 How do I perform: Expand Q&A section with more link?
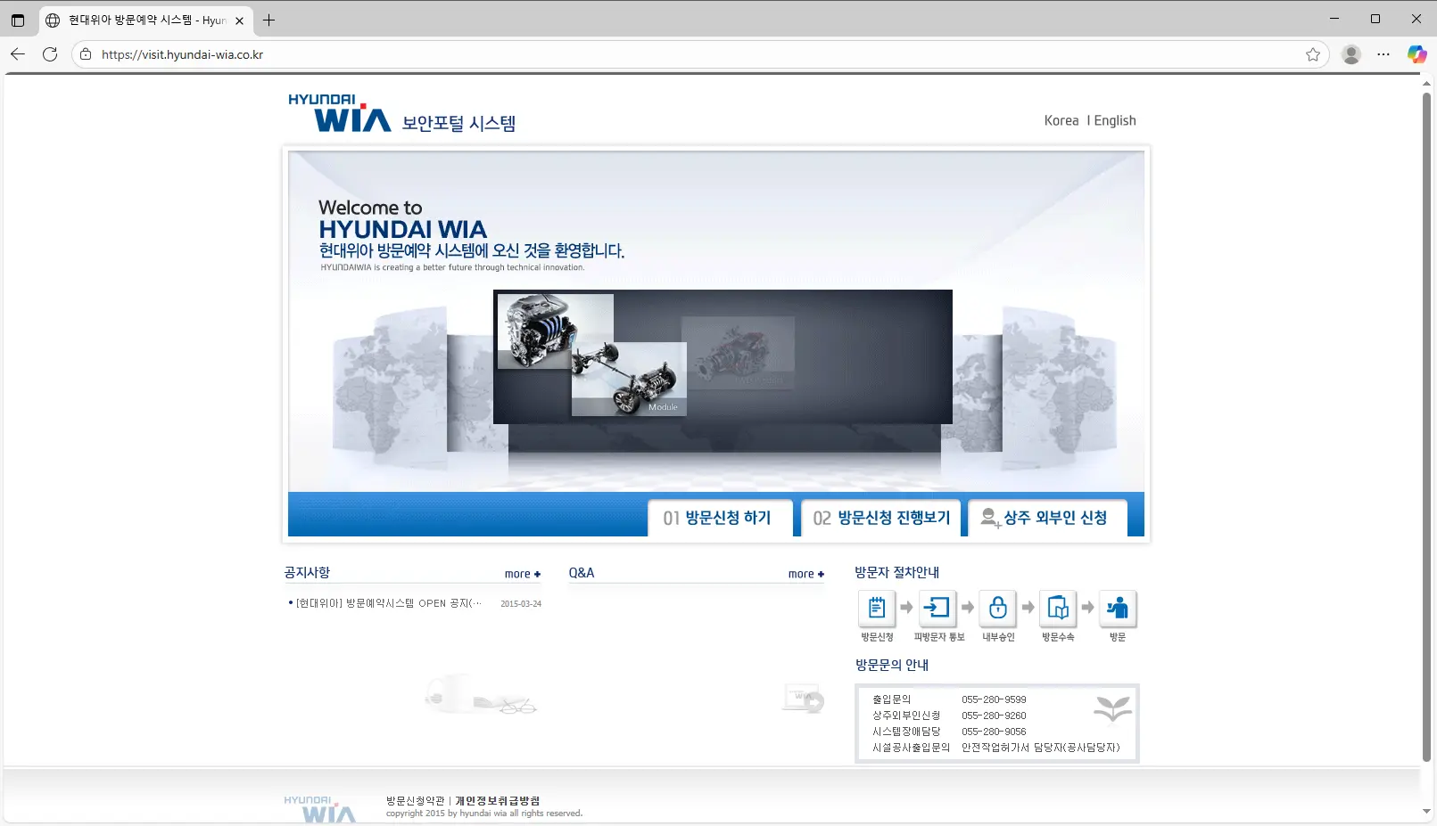[x=805, y=574]
